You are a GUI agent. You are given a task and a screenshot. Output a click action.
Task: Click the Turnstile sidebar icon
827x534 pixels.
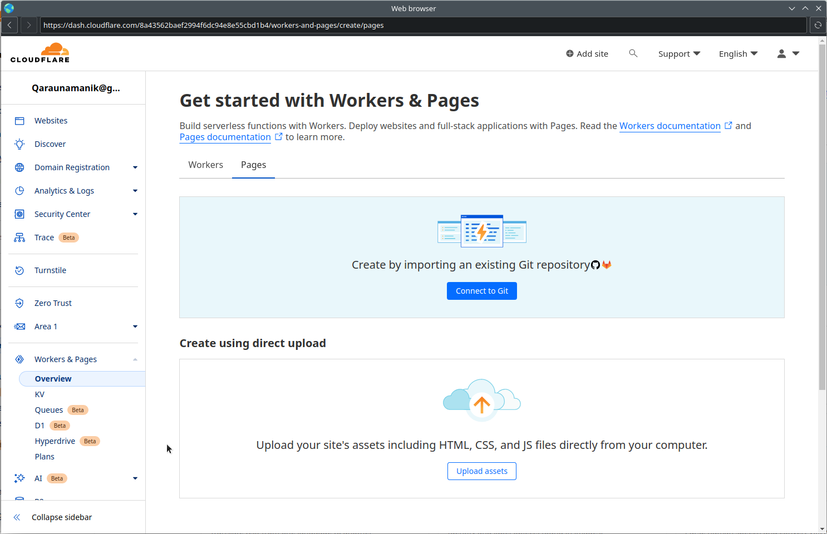[x=19, y=270]
